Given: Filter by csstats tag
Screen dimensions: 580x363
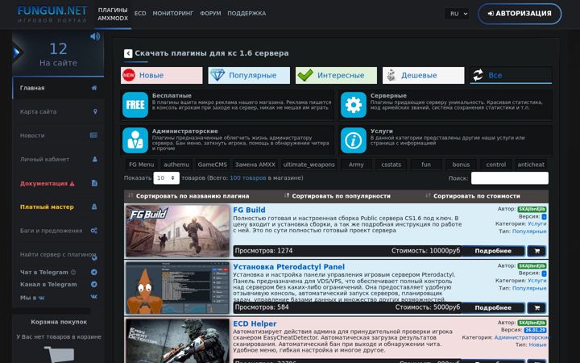Looking at the screenshot, I should (391, 165).
